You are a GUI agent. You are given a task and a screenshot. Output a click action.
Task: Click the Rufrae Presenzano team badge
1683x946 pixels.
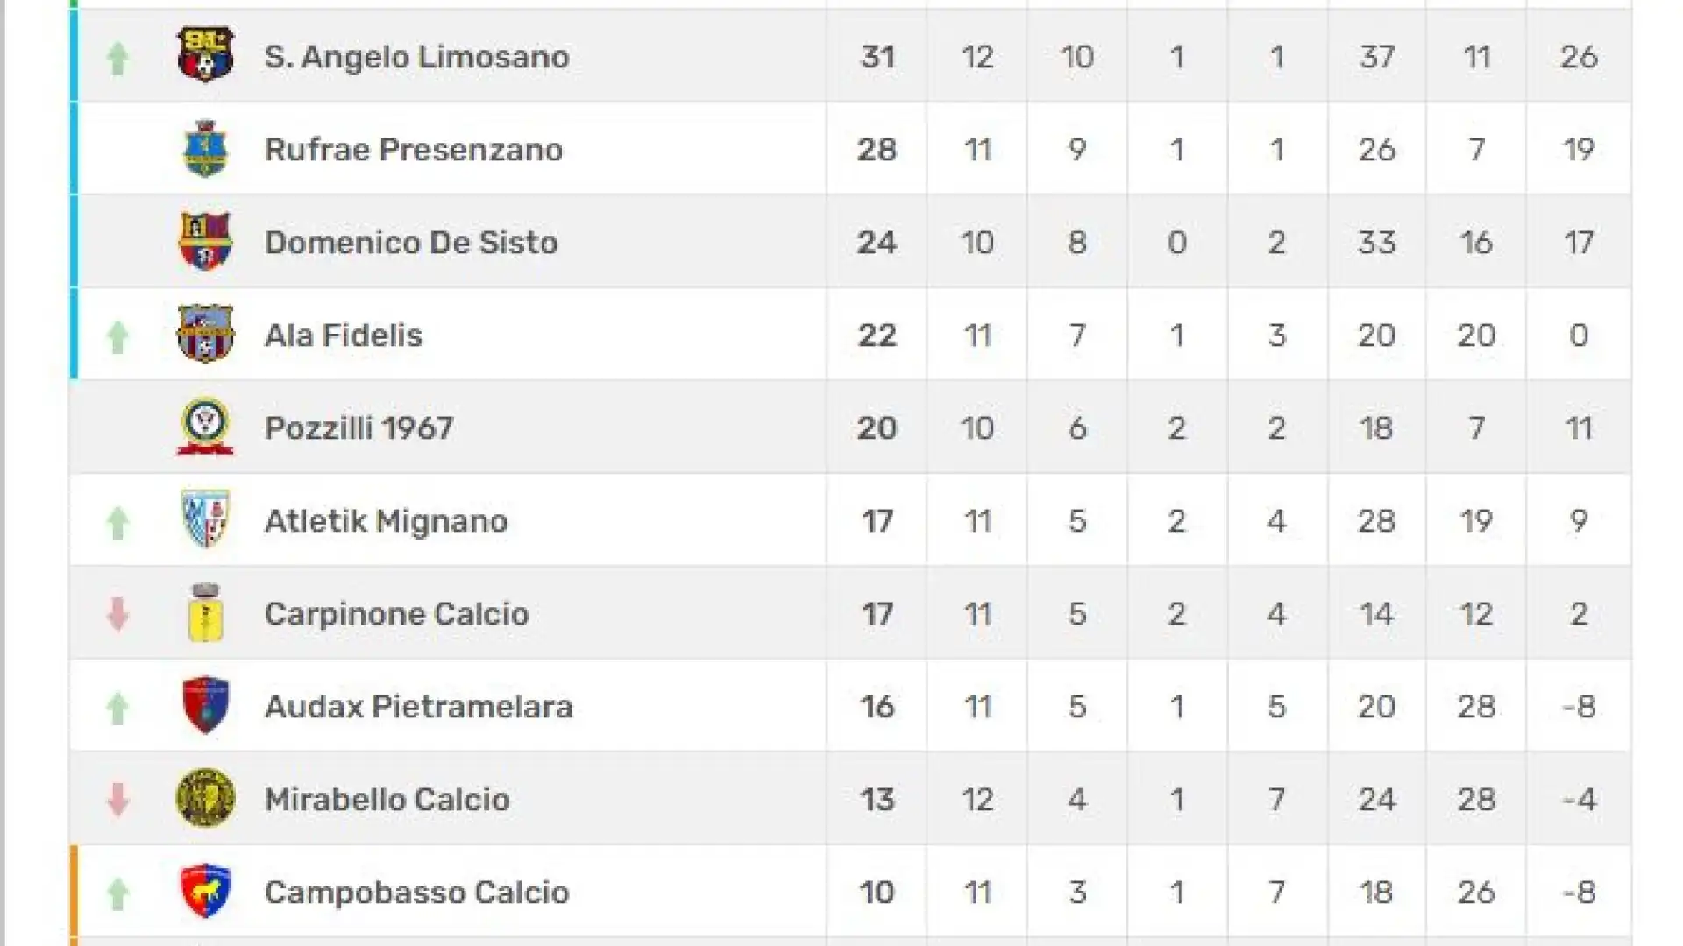point(205,148)
